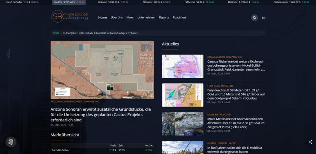Click Fury Gold Mines Ltd. label
This screenshot has height=154, width=316.
pos(220,86)
